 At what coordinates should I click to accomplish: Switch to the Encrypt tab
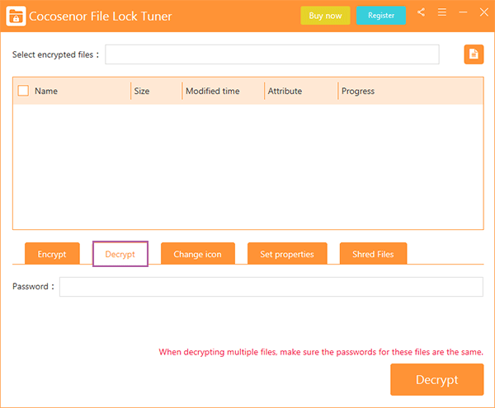pos(52,254)
